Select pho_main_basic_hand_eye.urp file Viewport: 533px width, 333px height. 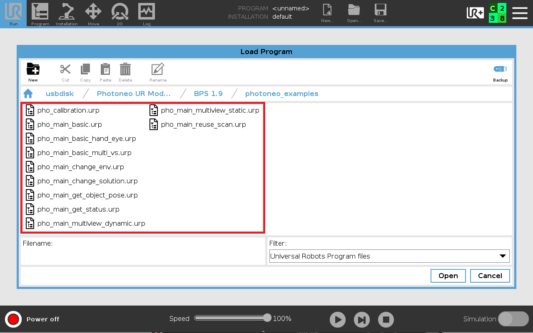coord(87,138)
